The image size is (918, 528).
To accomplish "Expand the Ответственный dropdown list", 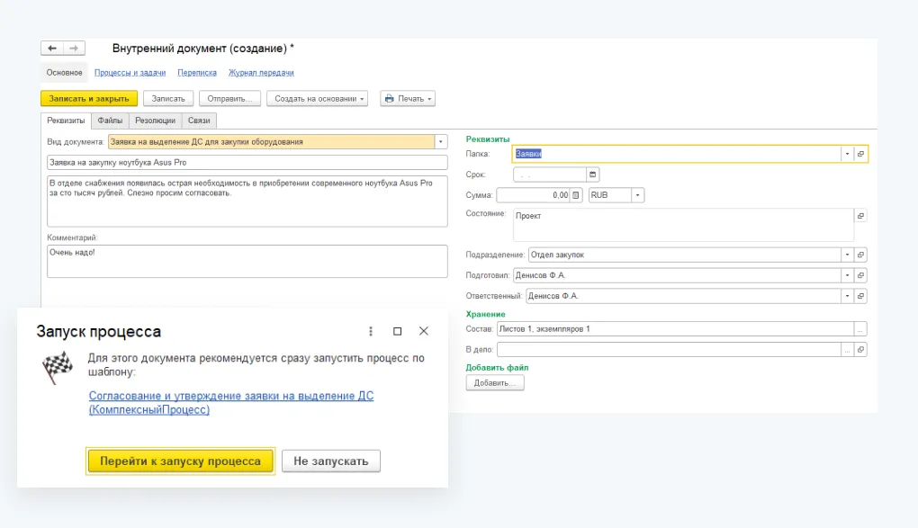I will [x=847, y=296].
